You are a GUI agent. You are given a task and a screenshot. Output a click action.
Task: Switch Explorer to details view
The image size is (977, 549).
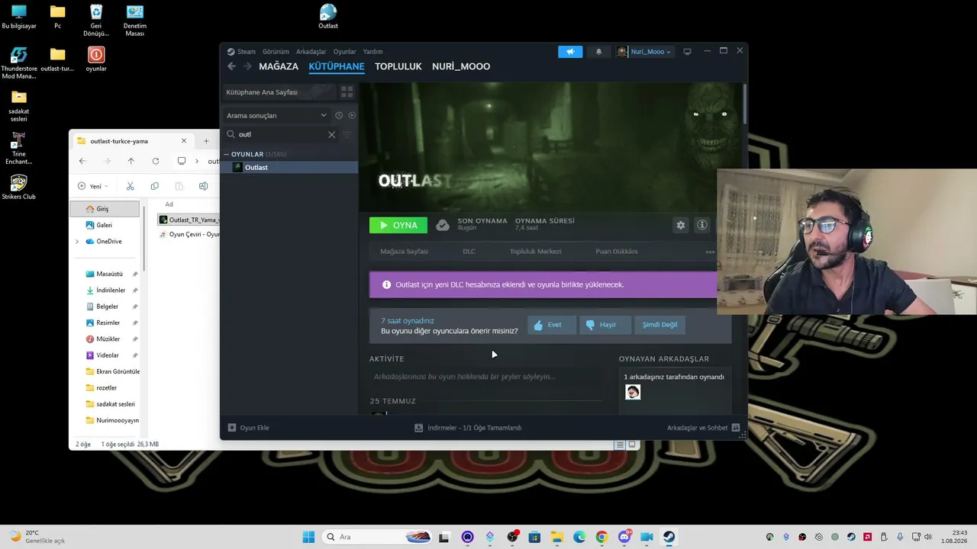[620, 445]
